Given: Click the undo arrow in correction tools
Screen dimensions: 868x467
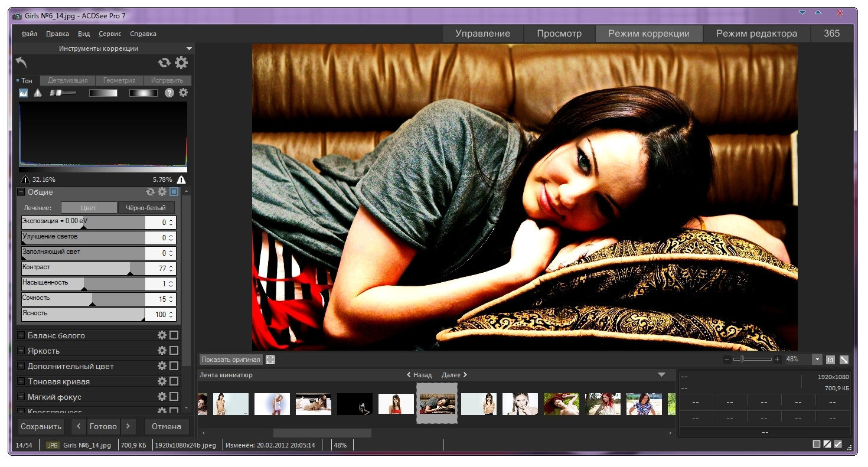Looking at the screenshot, I should [21, 63].
